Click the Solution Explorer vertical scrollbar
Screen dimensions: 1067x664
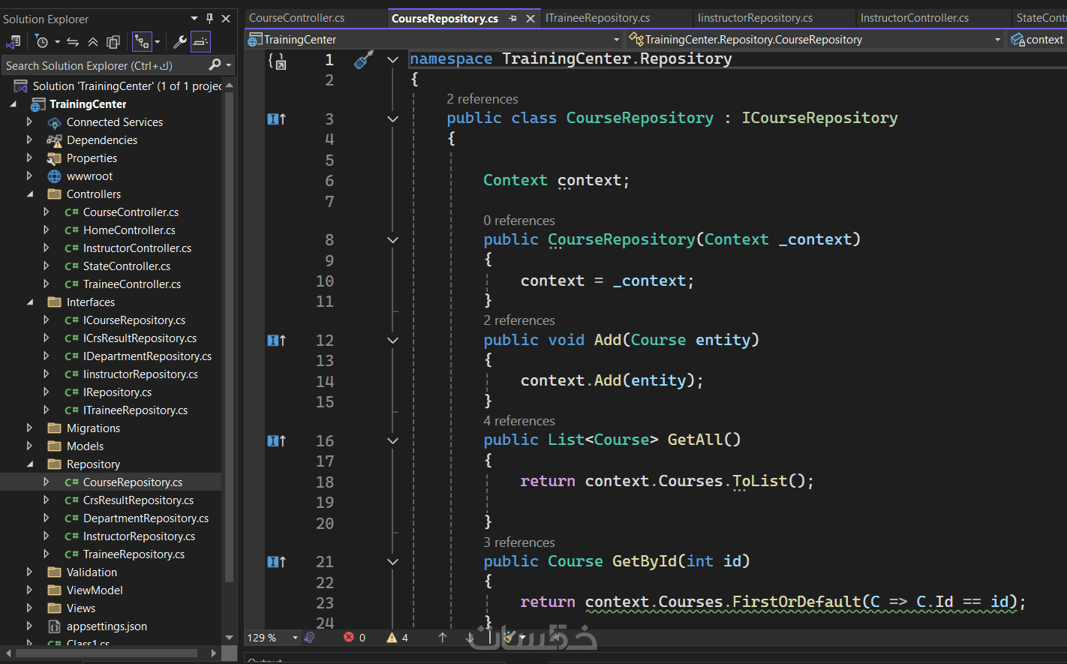coord(230,338)
